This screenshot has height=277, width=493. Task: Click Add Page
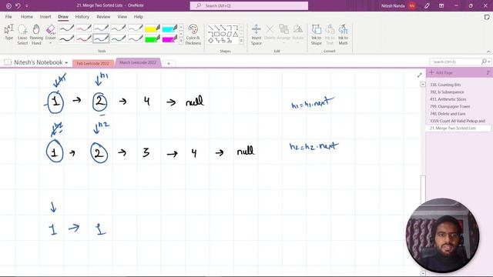pos(441,72)
